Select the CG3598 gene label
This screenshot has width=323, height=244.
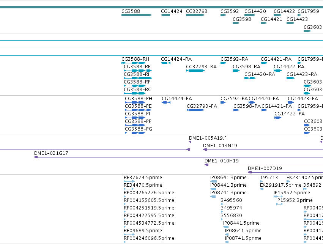(242, 19)
